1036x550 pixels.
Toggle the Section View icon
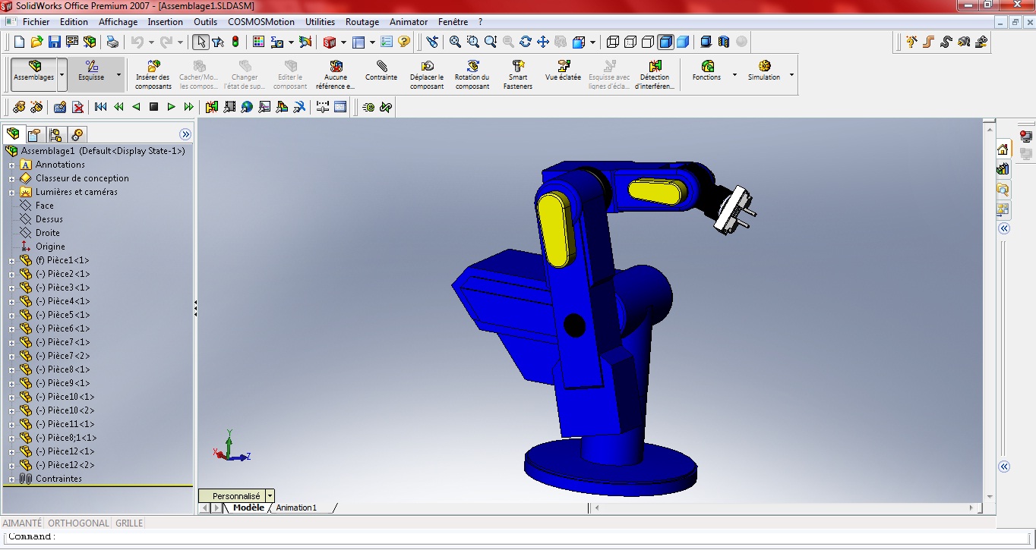pyautogui.click(x=724, y=42)
